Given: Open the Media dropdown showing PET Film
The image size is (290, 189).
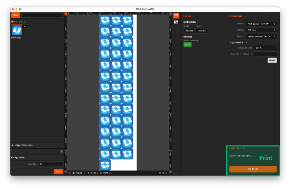Looking at the screenshot, I should pos(261,30).
